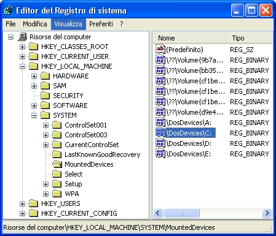Click the LastKnownGoodRecovery folder icon
The image size is (276, 236).
tap(57, 154)
